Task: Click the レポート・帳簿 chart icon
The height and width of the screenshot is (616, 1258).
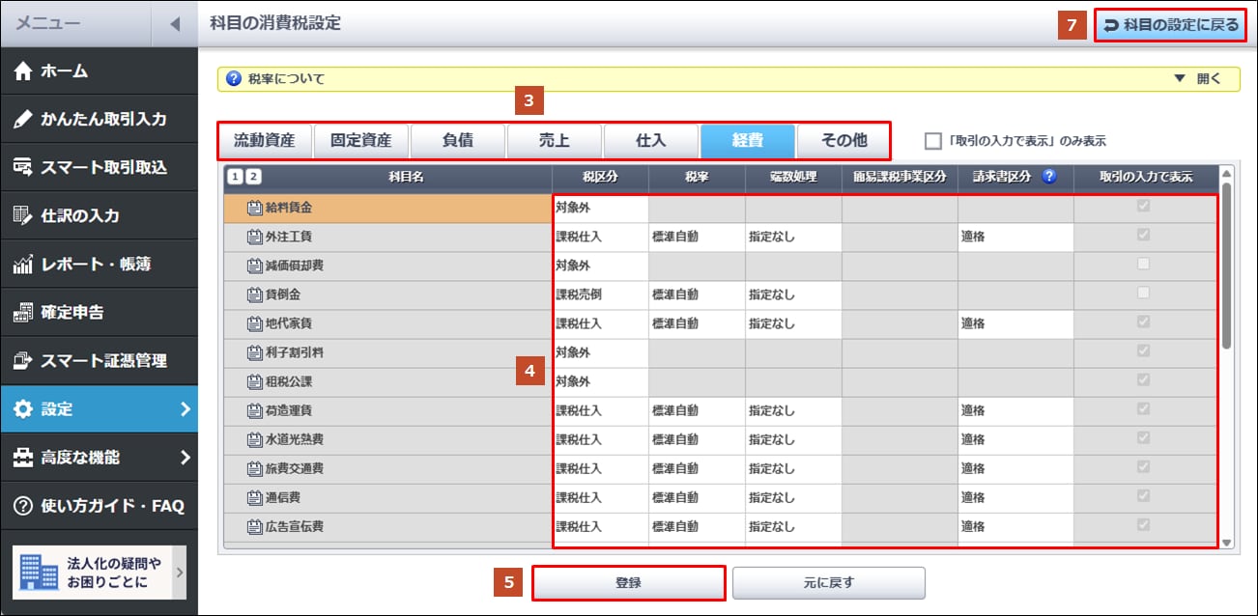Action: click(23, 265)
